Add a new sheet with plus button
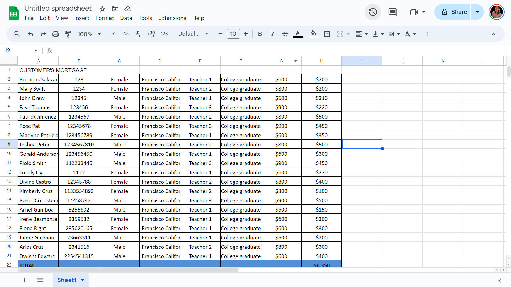 coord(24,280)
